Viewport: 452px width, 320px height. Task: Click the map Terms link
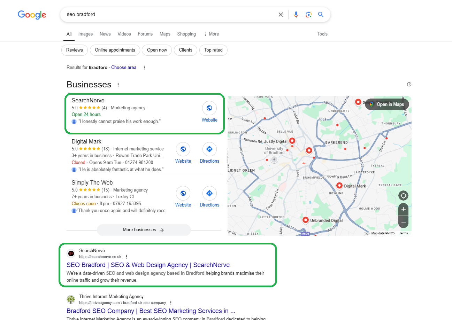pyautogui.click(x=404, y=233)
